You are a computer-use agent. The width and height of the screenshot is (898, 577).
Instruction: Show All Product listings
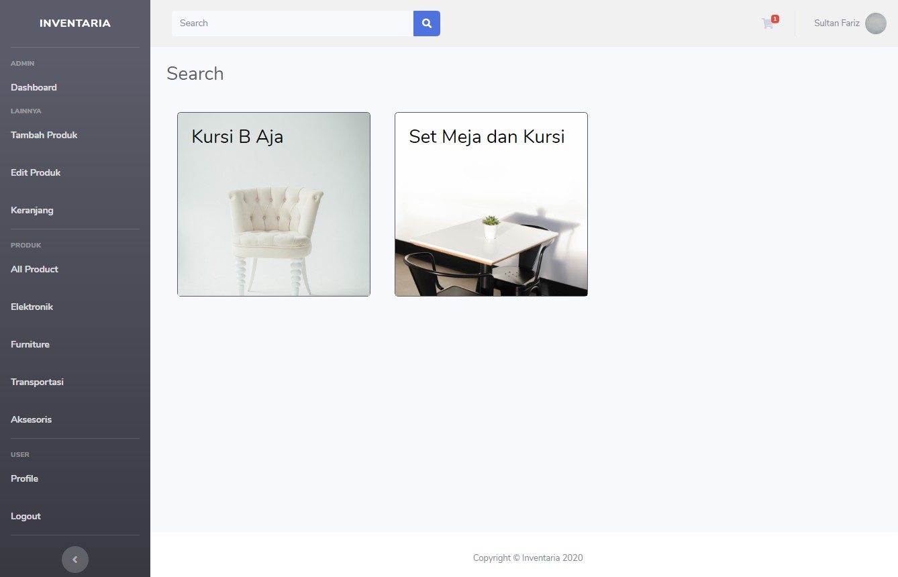[34, 269]
